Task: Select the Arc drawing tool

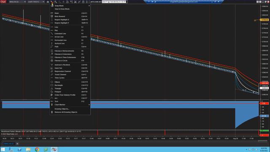Action: 70,98
